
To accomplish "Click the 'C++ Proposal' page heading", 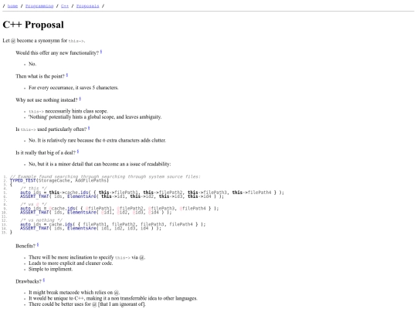I will pos(33,25).
